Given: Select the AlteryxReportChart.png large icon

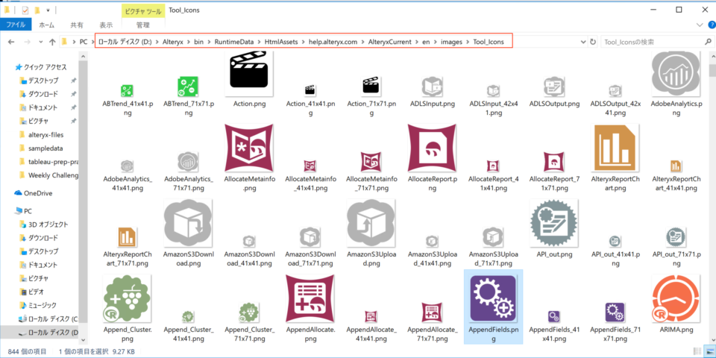Looking at the screenshot, I should point(615,148).
